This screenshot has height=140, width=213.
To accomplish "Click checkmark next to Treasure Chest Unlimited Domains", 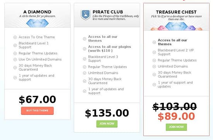I will point(154,67).
